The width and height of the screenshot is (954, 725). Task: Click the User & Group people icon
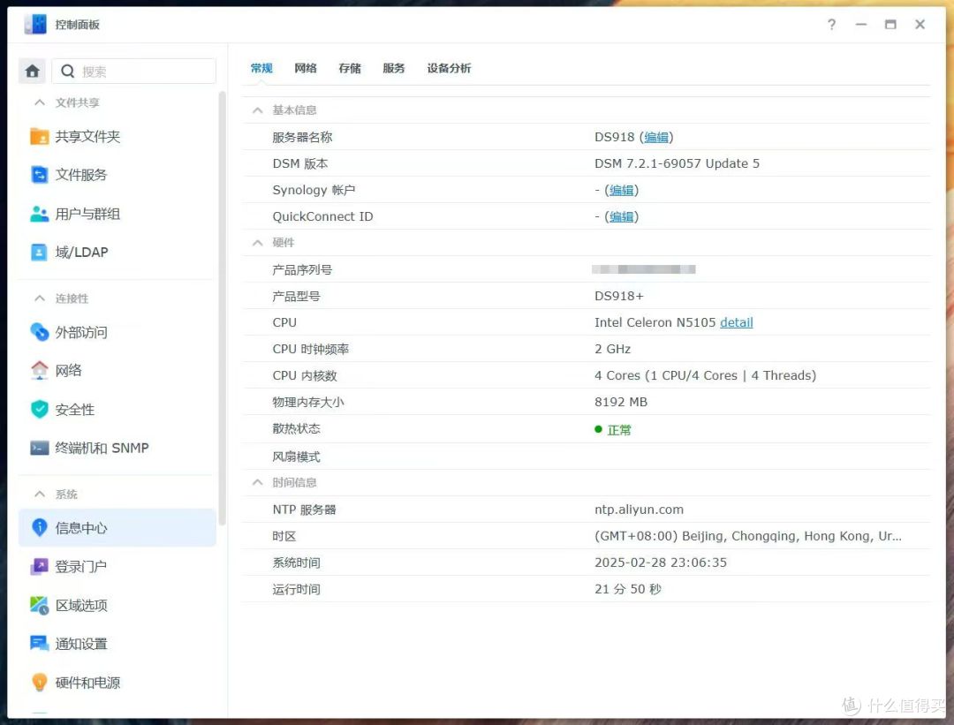[x=40, y=214]
